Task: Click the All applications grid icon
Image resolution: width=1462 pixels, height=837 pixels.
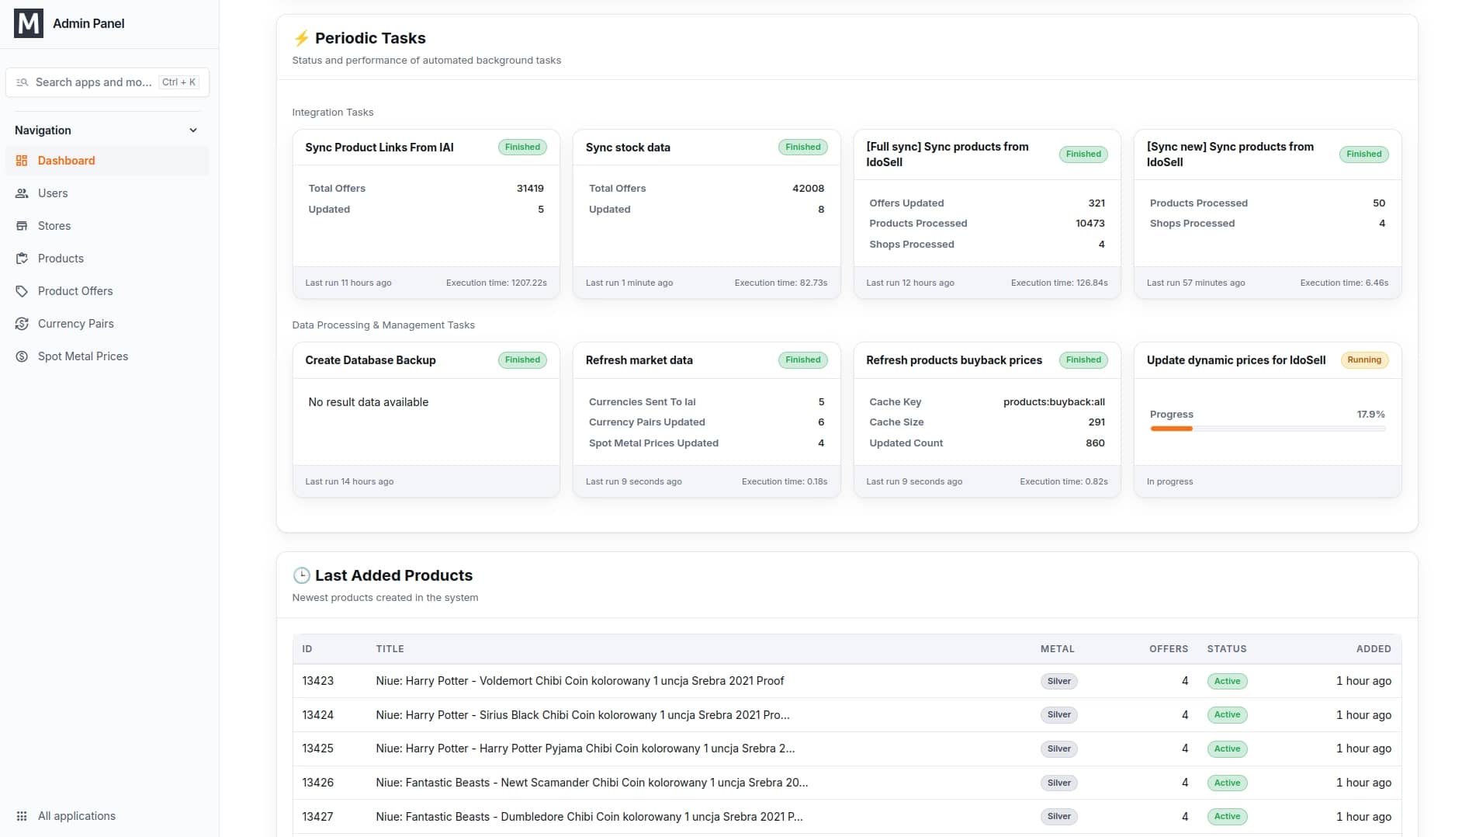Action: pyautogui.click(x=23, y=816)
